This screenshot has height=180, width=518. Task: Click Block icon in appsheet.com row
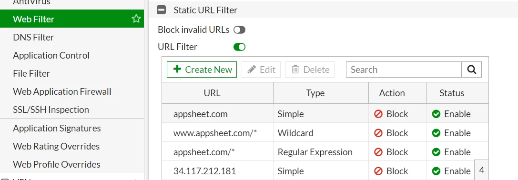[378, 114]
